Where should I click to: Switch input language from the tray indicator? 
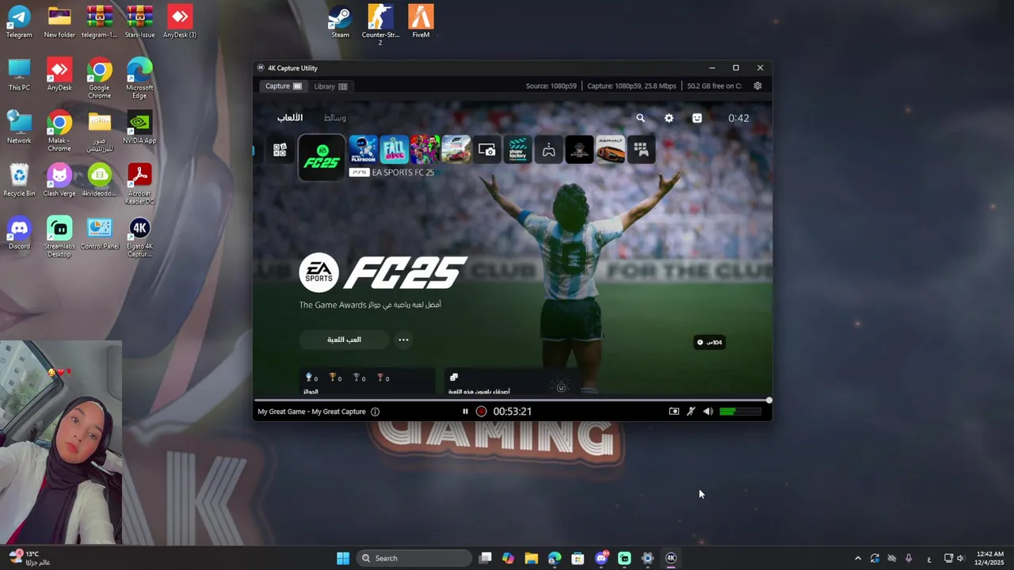click(x=928, y=558)
